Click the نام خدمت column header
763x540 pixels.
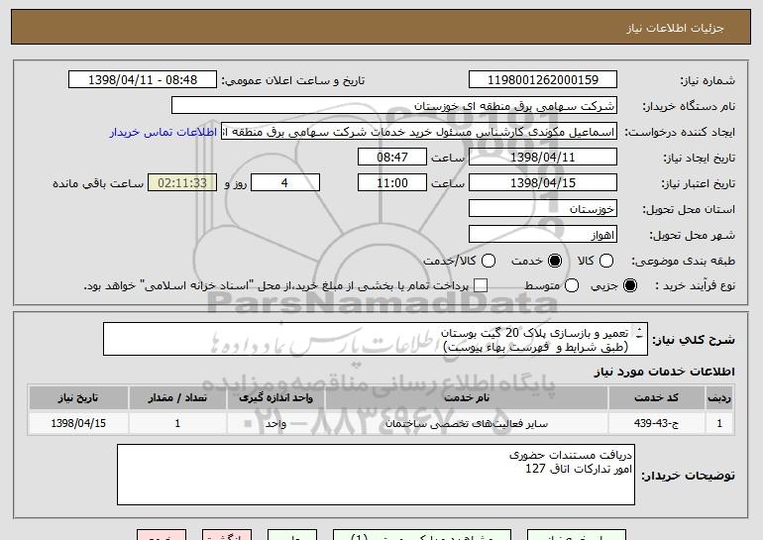[x=466, y=398]
